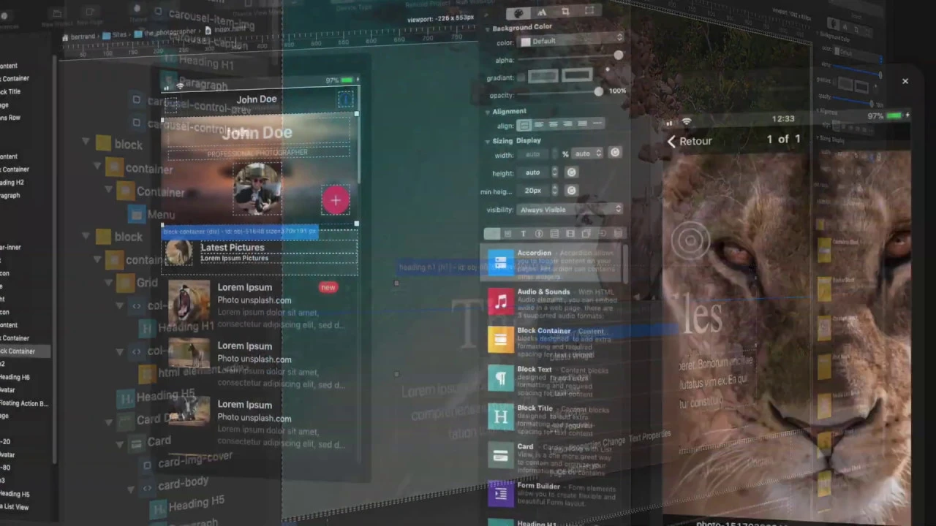Reset the height value
The width and height of the screenshot is (936, 526).
pos(571,172)
